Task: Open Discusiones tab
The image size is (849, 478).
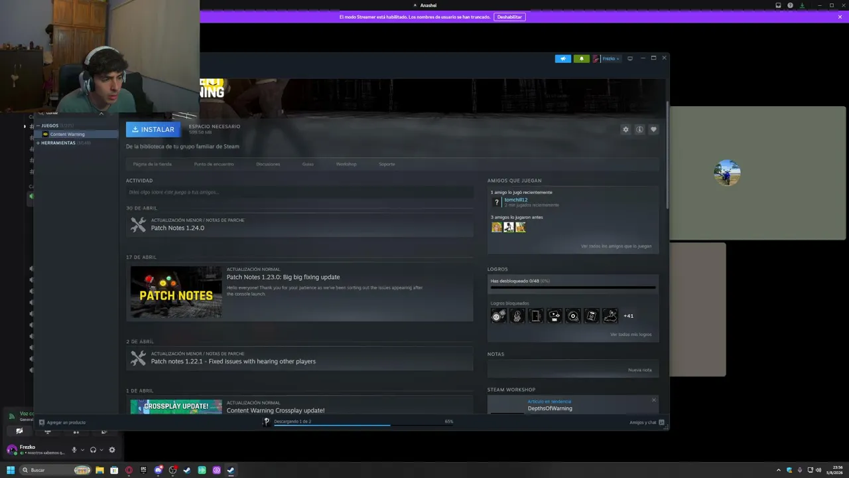Action: [268, 164]
